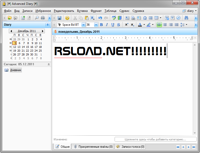Click the ruler right indent marker
The height and width of the screenshot is (153, 200).
click(x=191, y=38)
